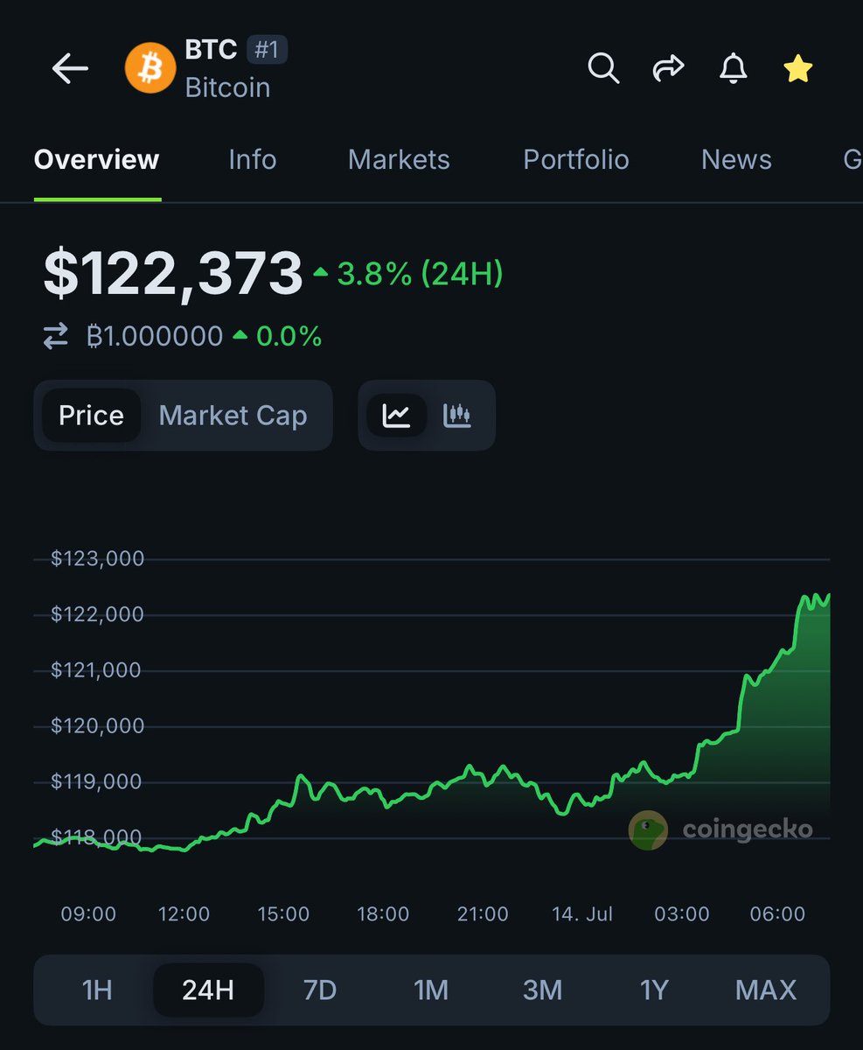The width and height of the screenshot is (863, 1050).
Task: Open the News tab
Action: [x=735, y=159]
